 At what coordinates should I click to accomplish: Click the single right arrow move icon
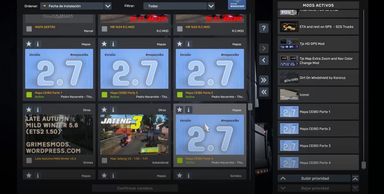(263, 48)
